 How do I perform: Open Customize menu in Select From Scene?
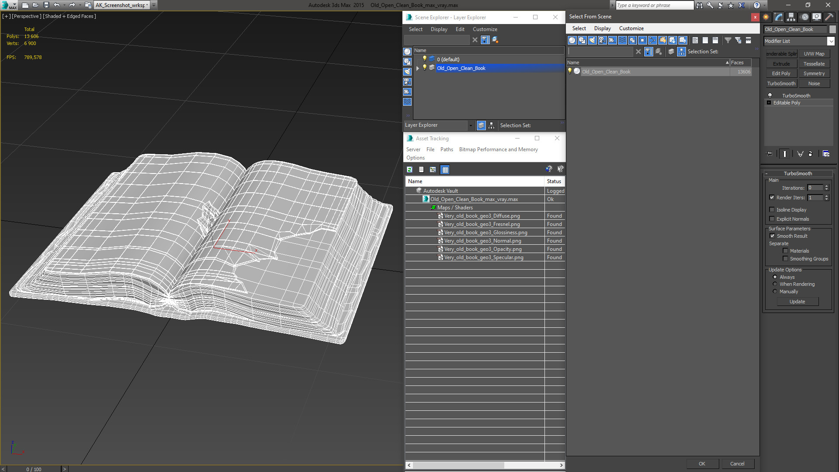[x=631, y=28]
